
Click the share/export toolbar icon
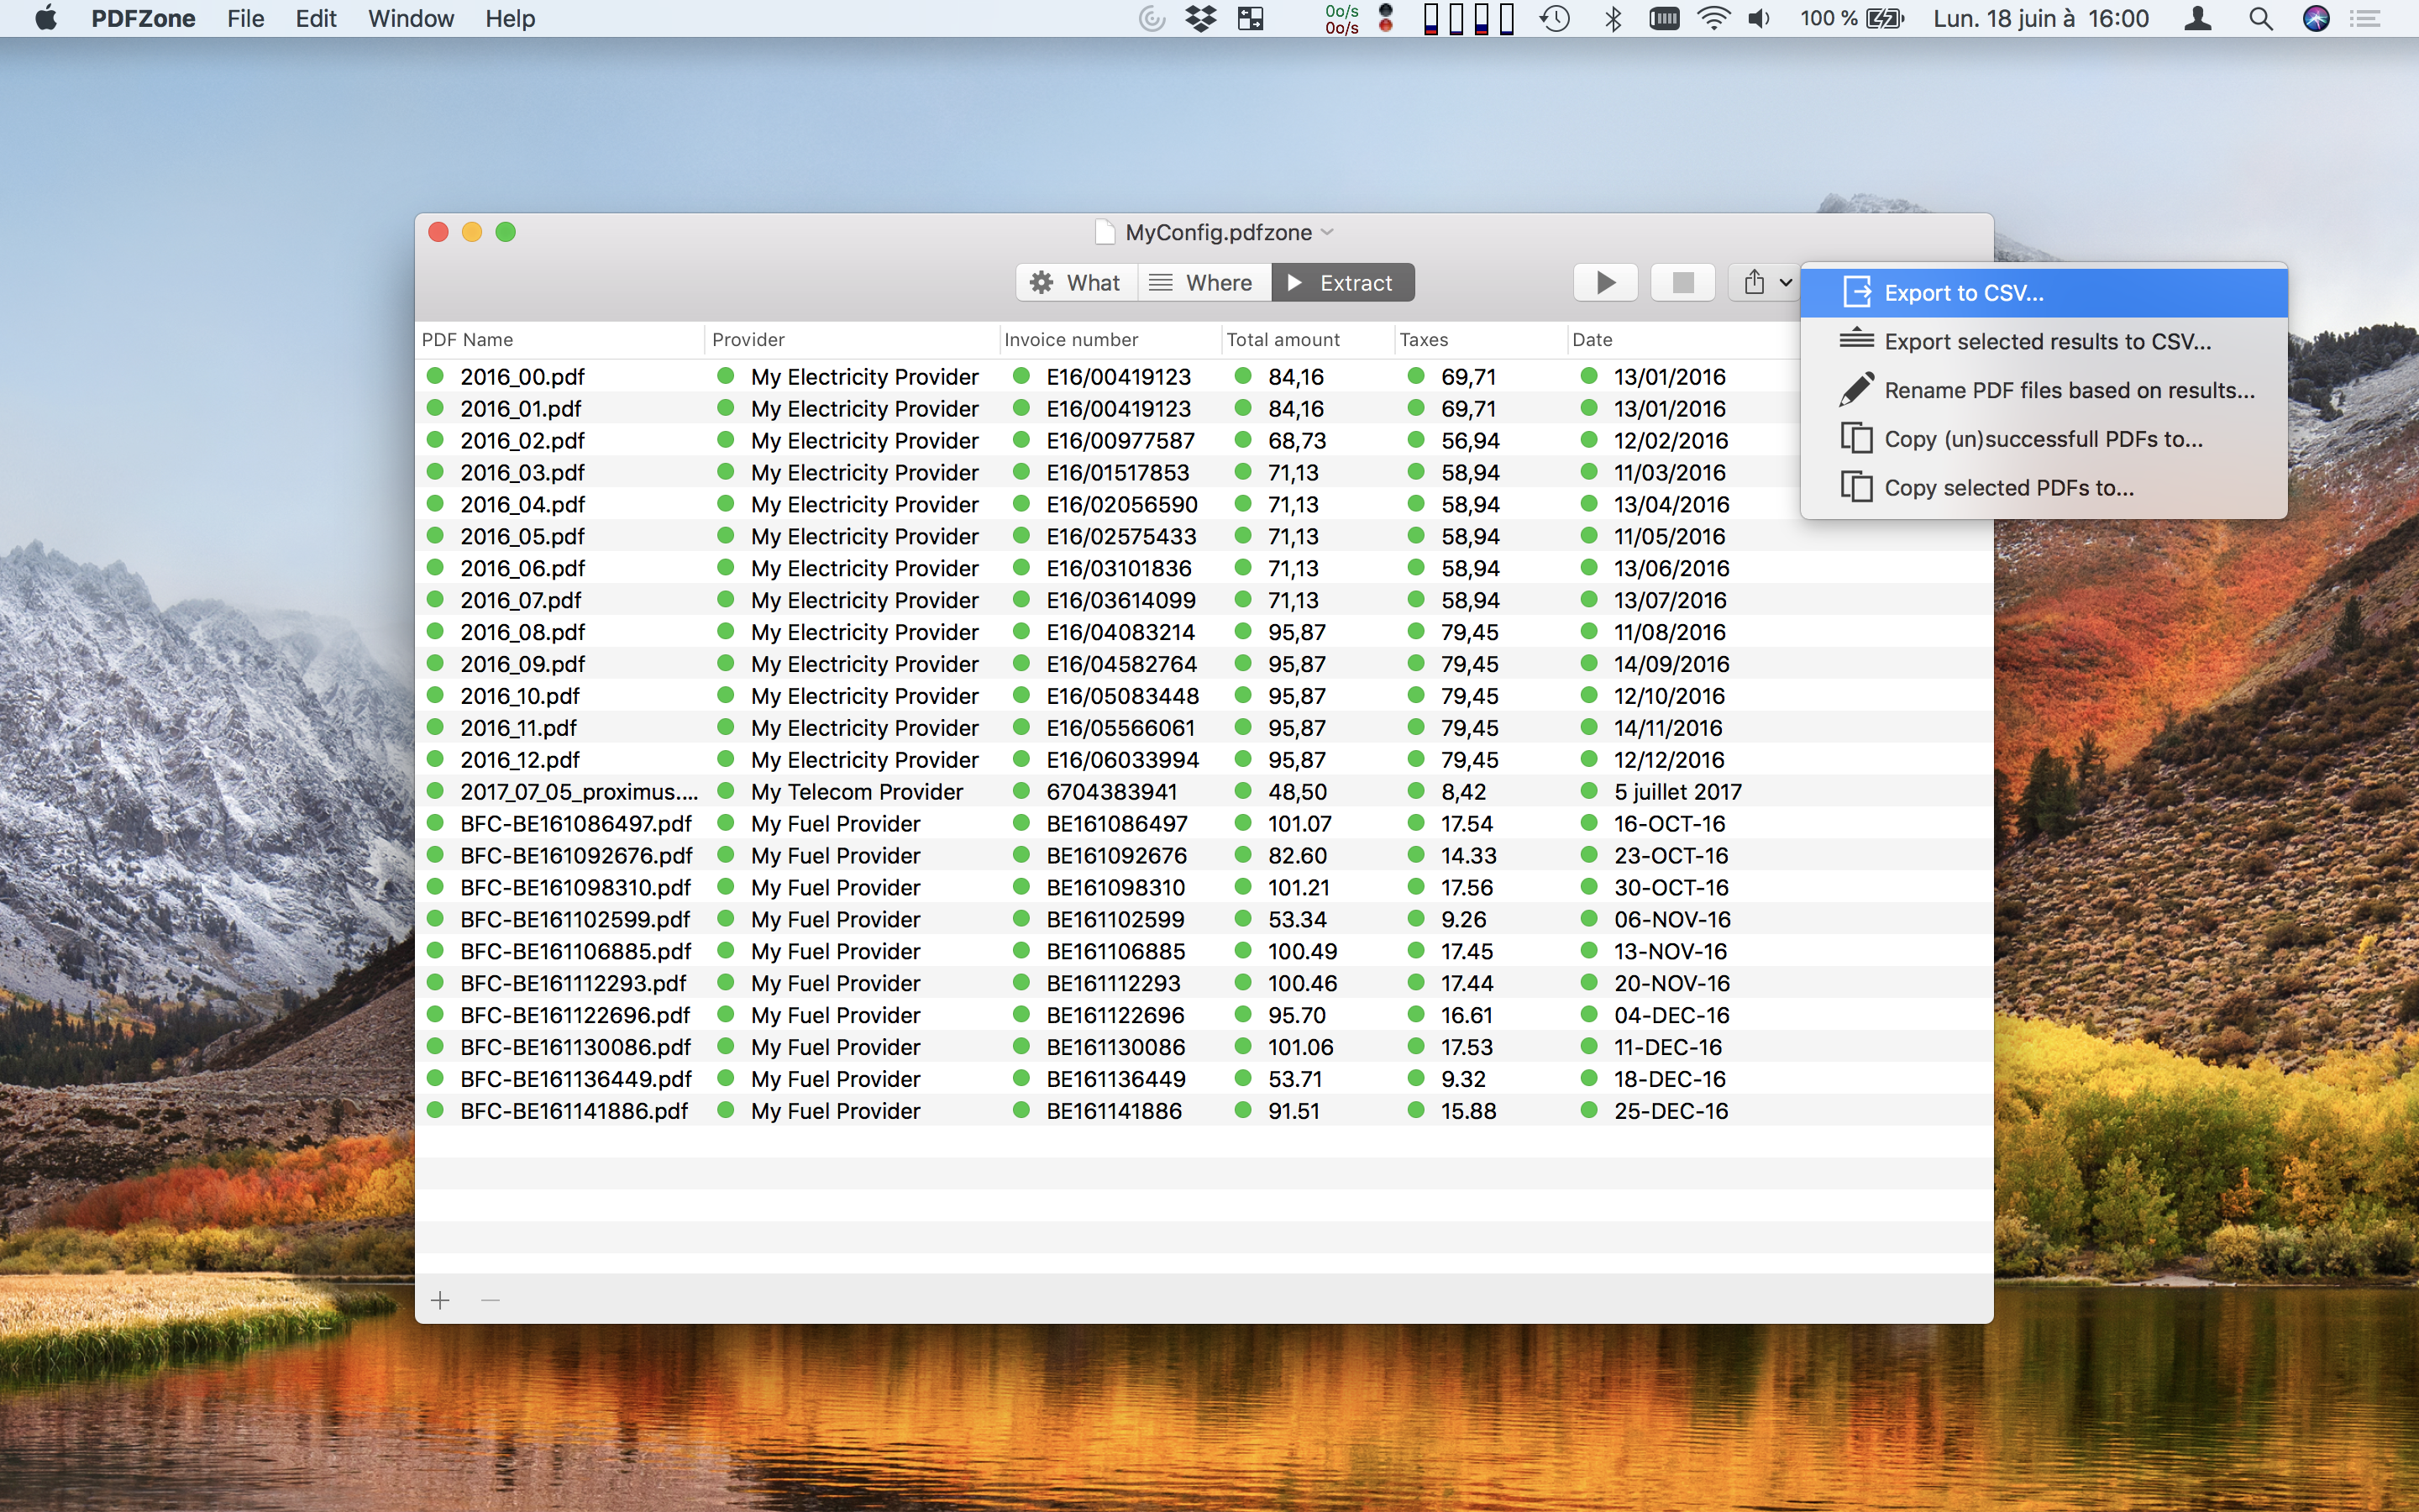coord(1755,283)
